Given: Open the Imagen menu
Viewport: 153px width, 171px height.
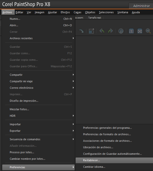Looking at the screenshot, I should 40,12.
